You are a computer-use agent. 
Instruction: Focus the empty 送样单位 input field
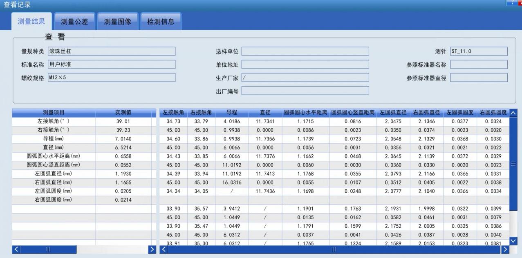tap(305, 51)
